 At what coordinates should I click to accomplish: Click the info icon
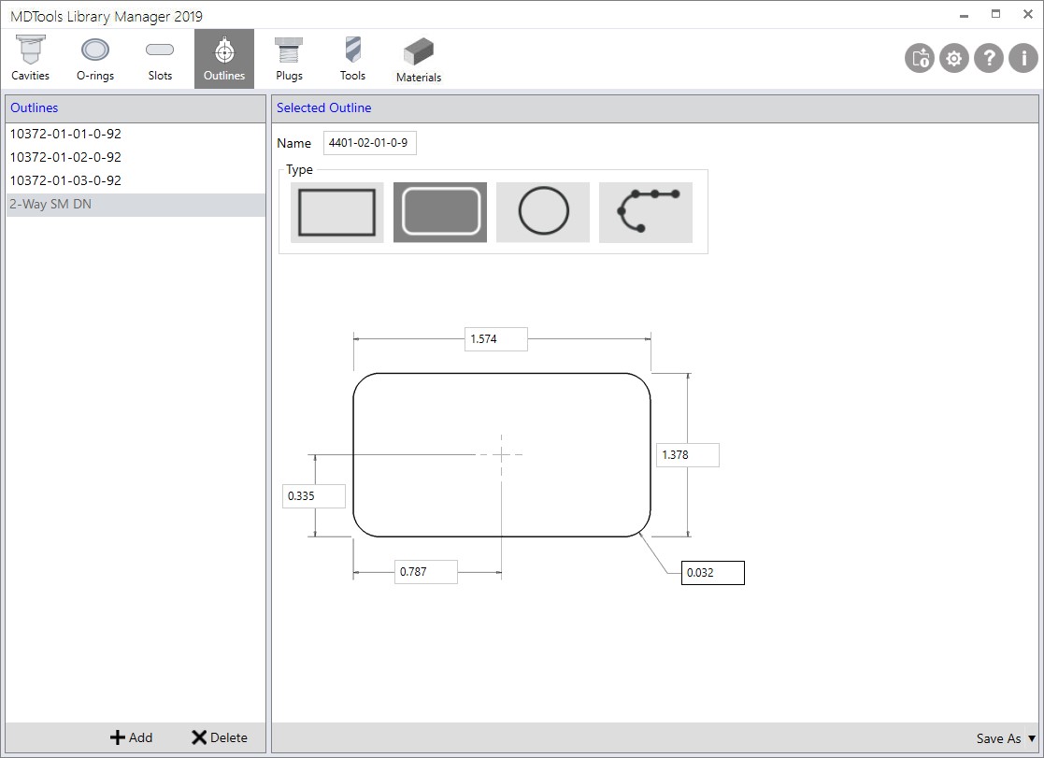(x=1023, y=58)
